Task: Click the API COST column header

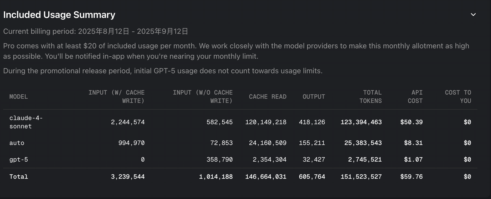Action: point(415,97)
